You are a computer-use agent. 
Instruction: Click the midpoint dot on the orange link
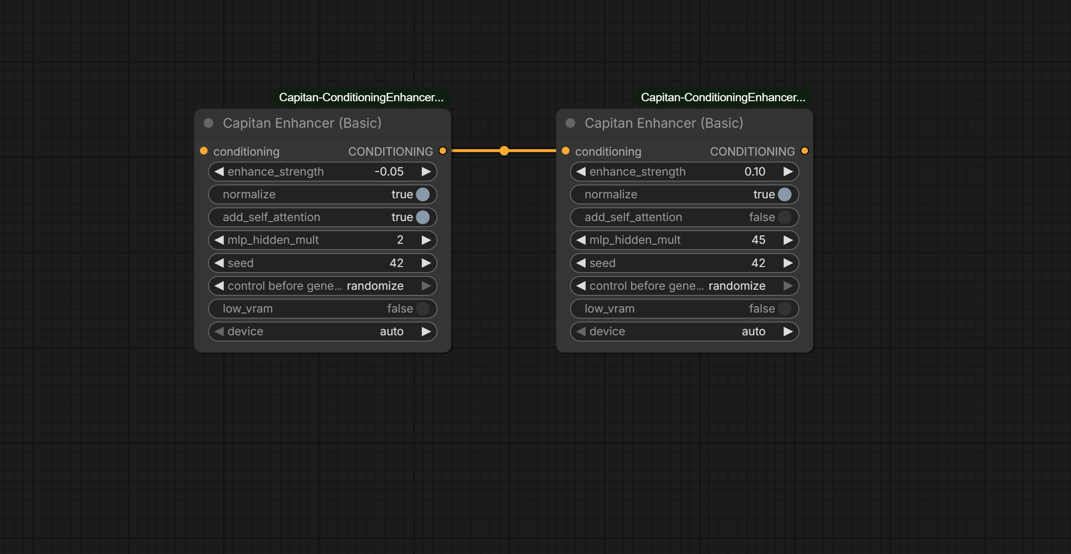coord(504,151)
